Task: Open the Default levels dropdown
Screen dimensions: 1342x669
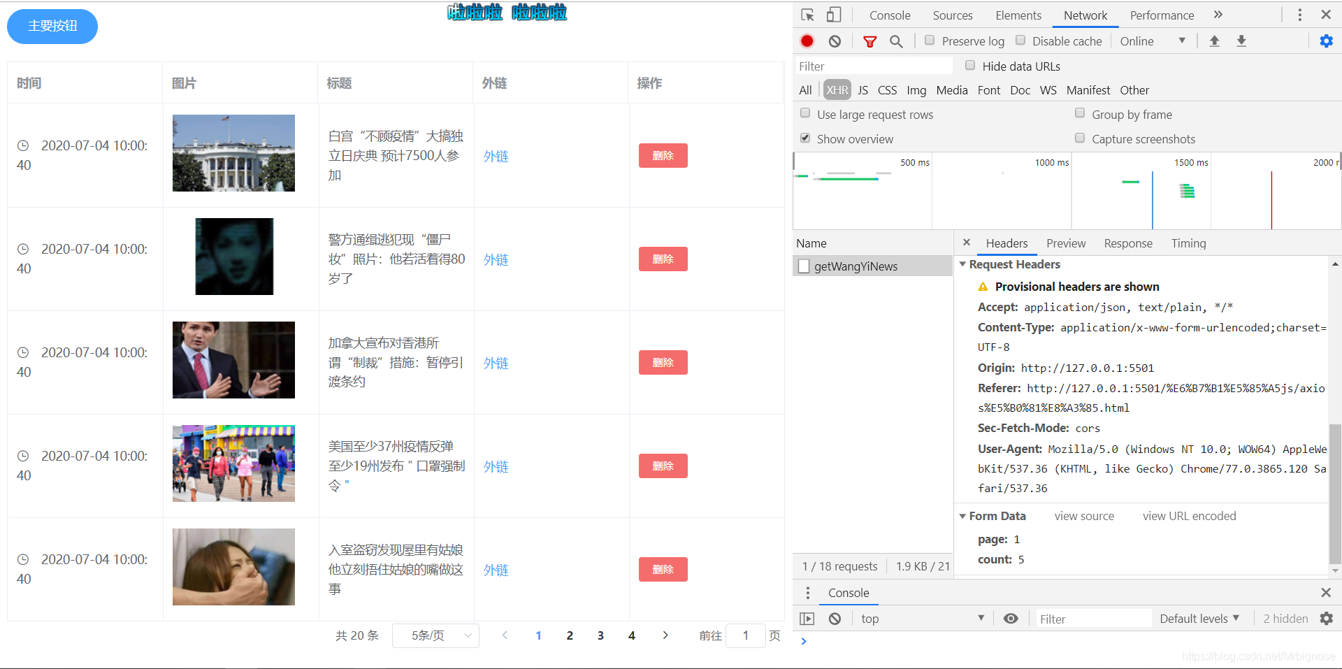Action: (1199, 618)
